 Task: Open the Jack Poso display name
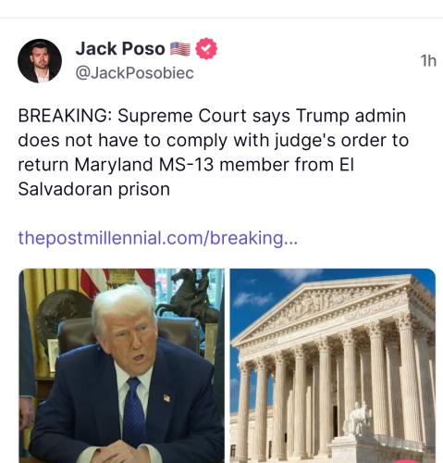120,49
